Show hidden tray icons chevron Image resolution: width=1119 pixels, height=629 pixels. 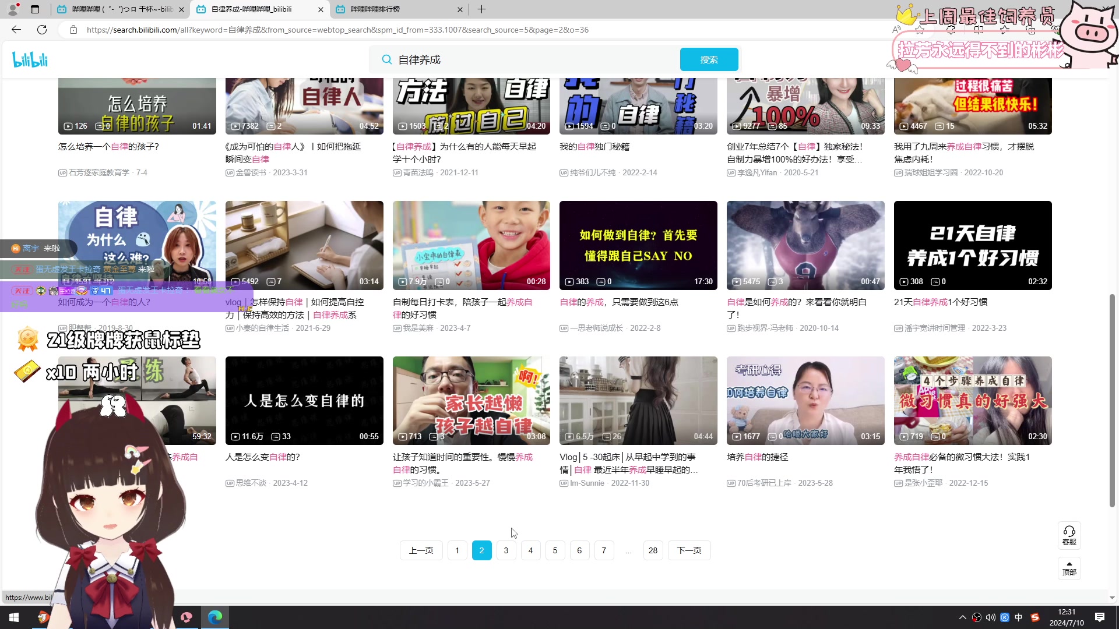962,617
